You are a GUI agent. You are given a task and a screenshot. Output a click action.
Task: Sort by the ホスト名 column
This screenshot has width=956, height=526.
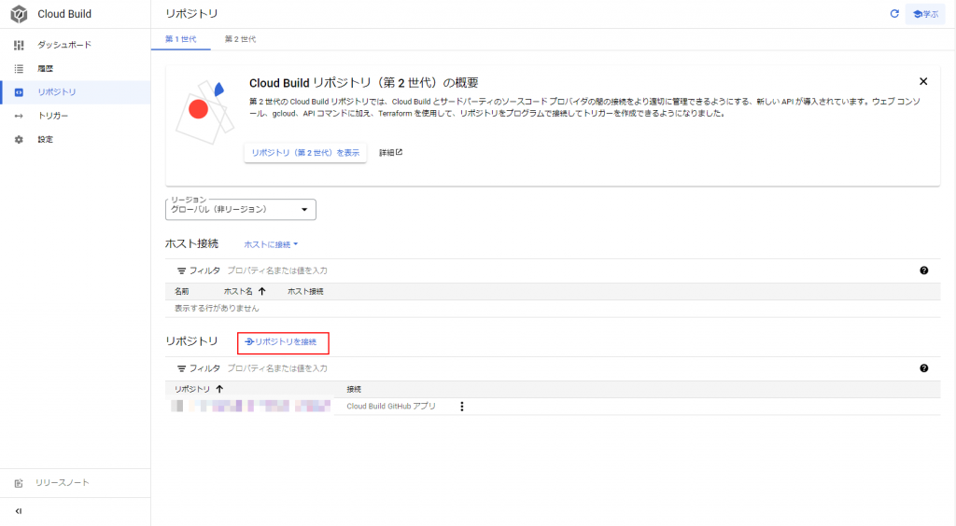pyautogui.click(x=245, y=292)
